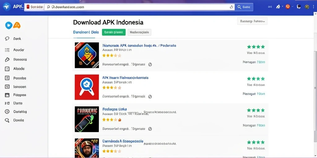Image resolution: width=317 pixels, height=158 pixels.
Task: Click yellow star rating of smartphone app
Action: [112, 120]
